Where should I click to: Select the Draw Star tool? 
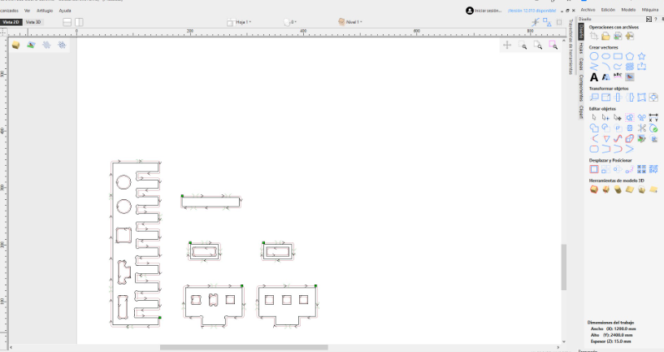pos(641,56)
